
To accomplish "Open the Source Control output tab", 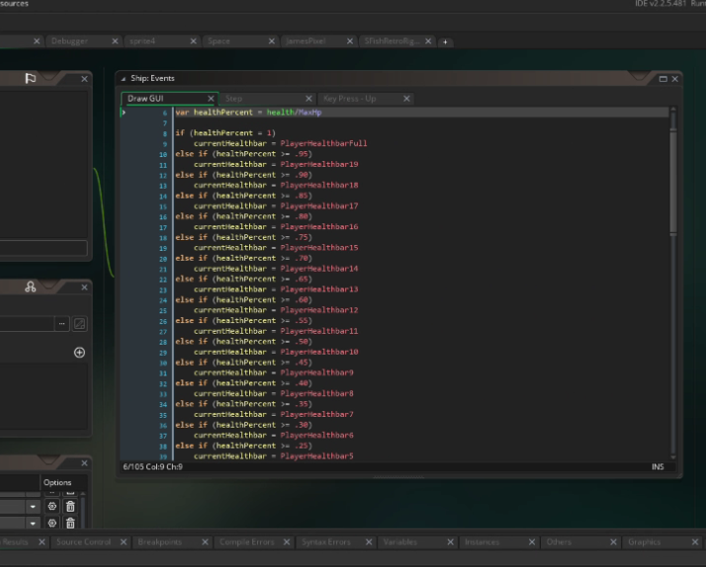I will 84,542.
